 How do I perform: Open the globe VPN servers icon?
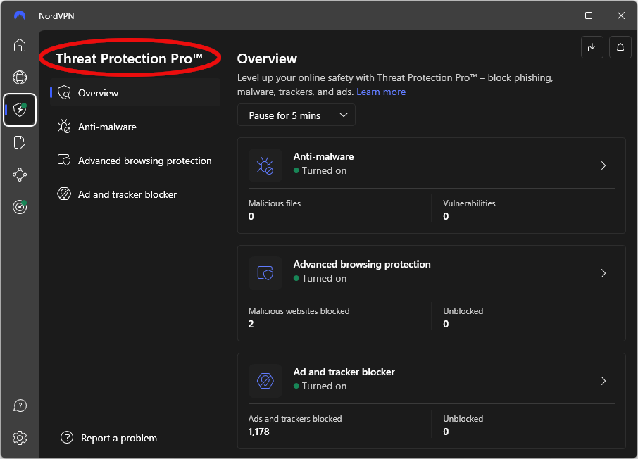pyautogui.click(x=20, y=77)
